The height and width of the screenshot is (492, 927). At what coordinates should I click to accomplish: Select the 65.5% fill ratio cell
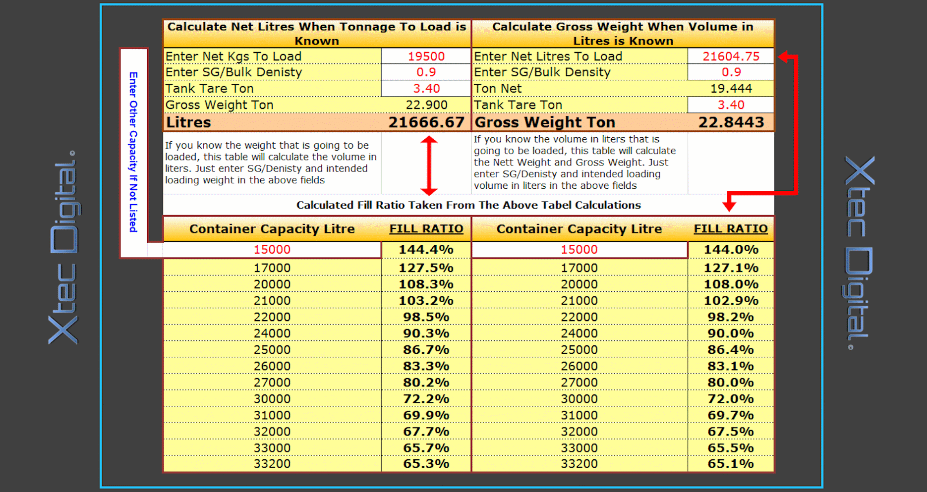(x=731, y=448)
